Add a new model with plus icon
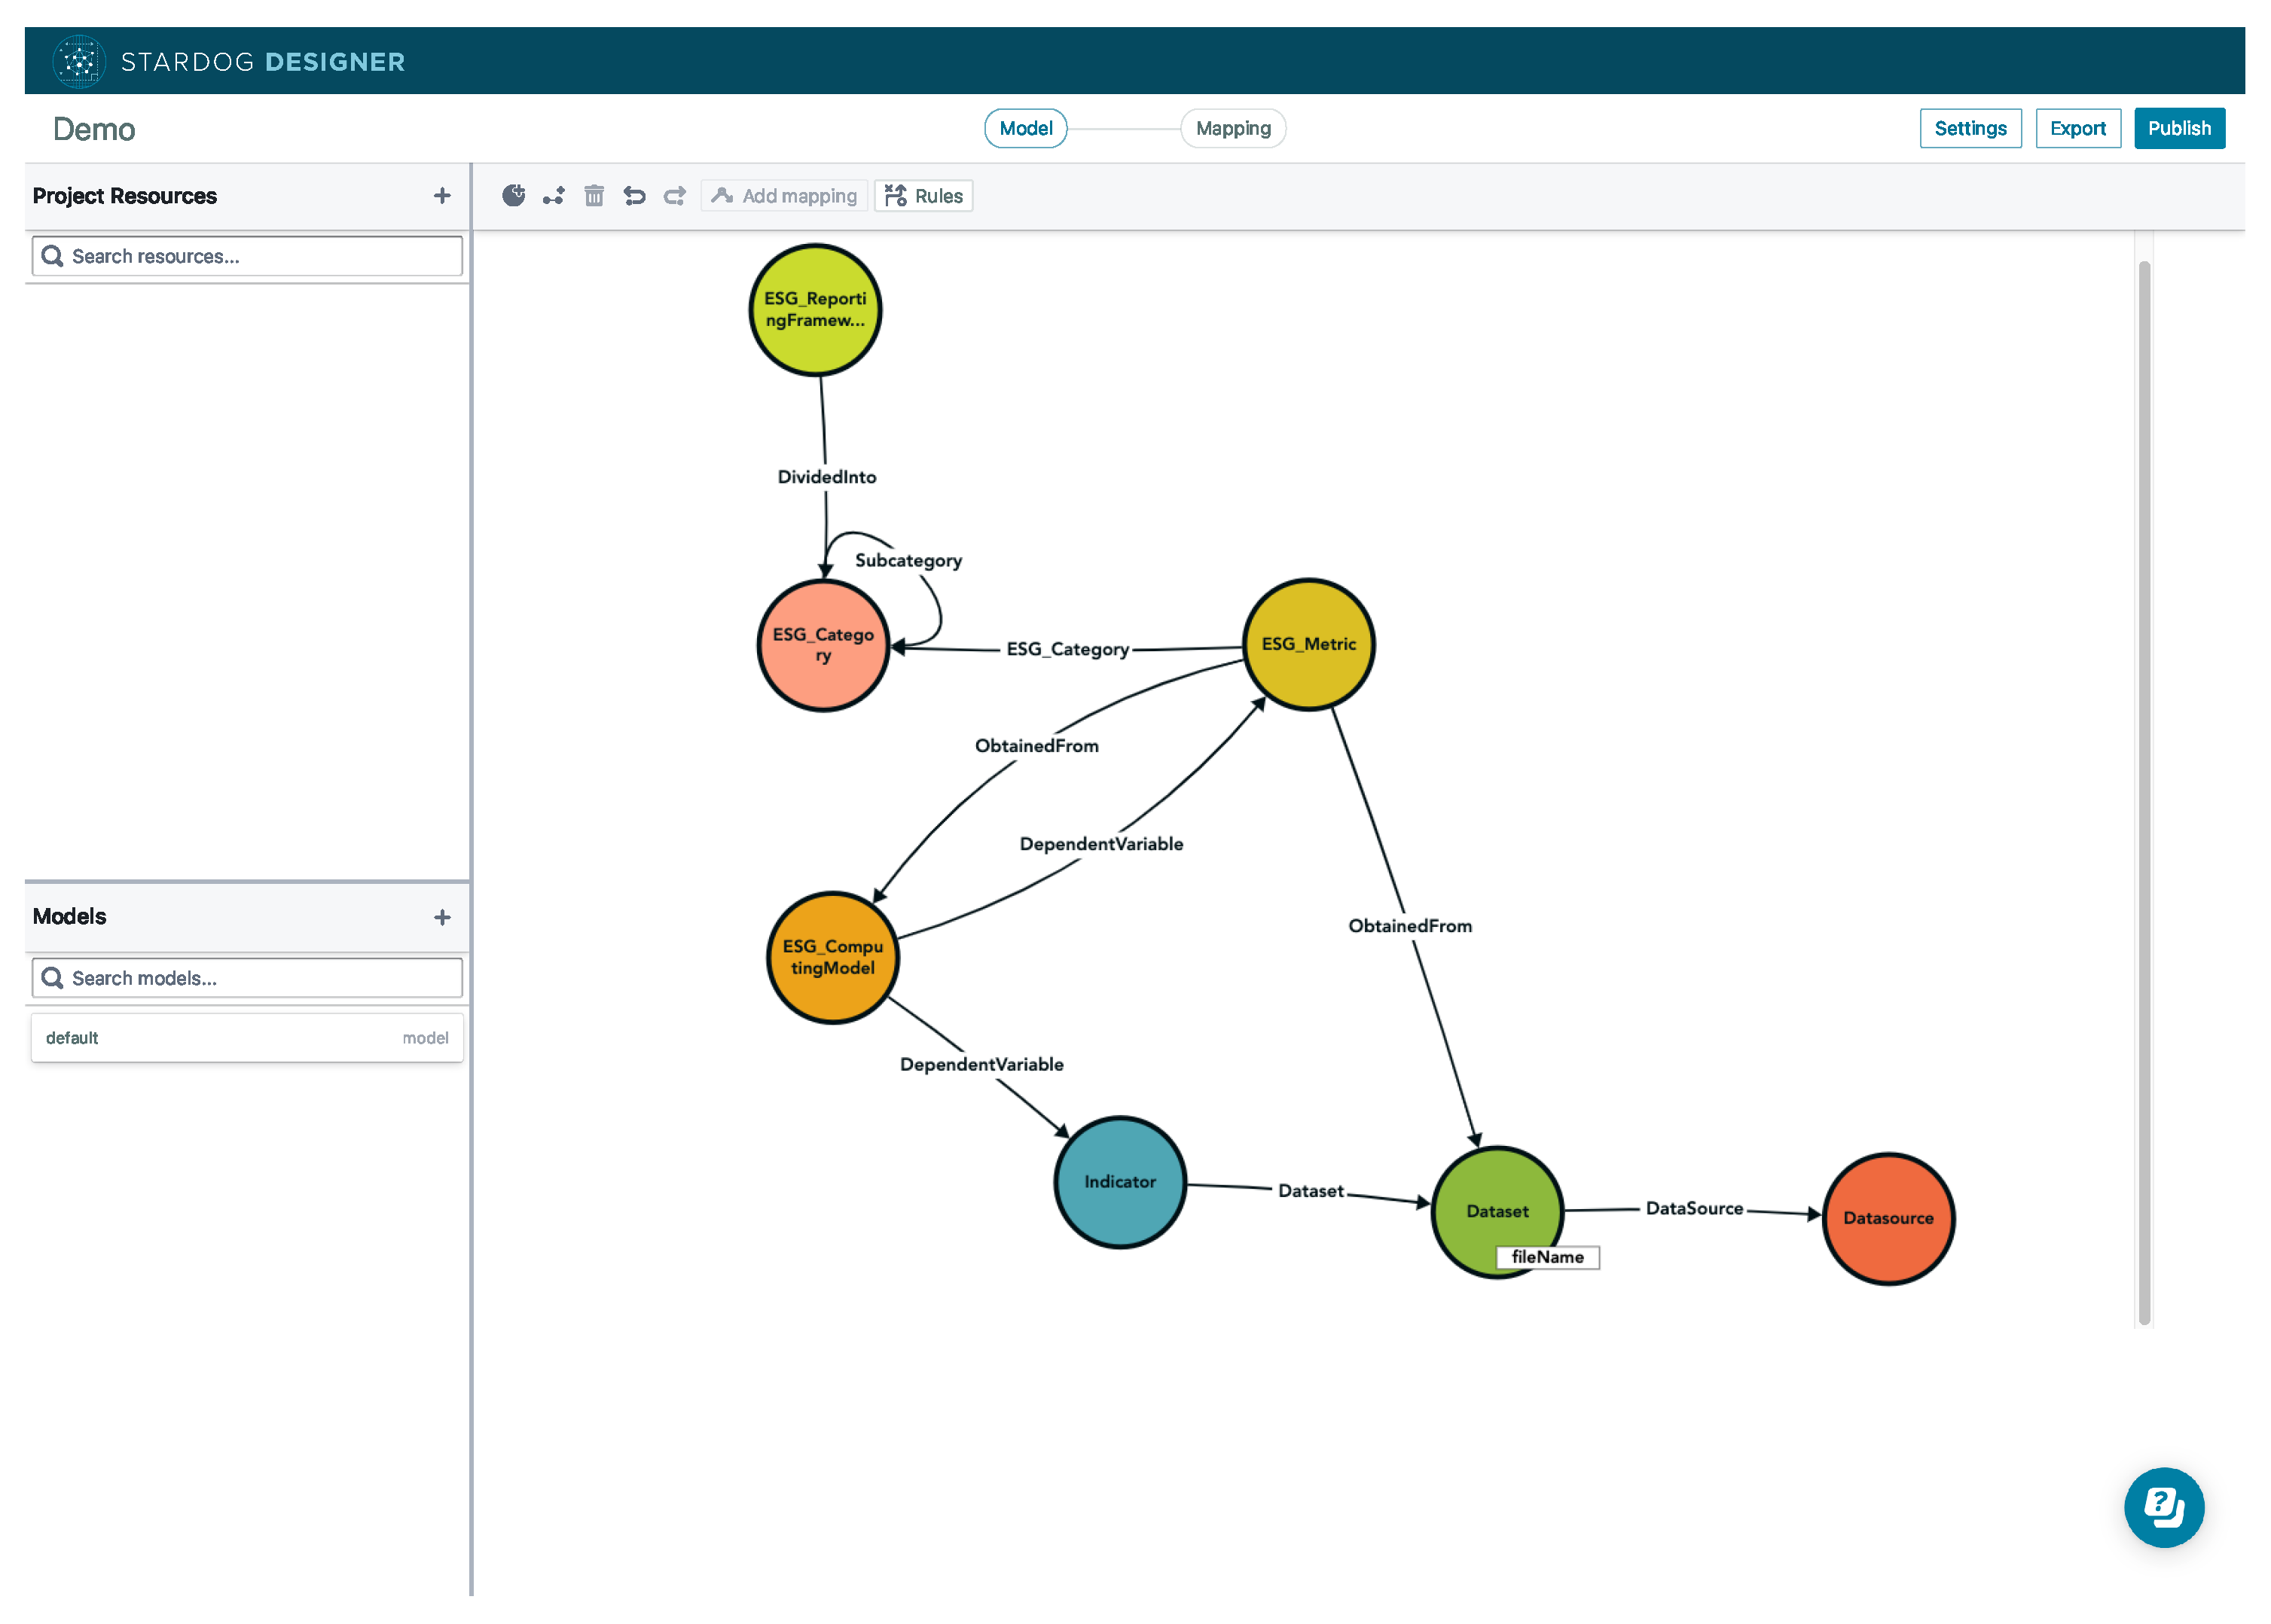Viewport: 2271px width, 1624px height. (442, 917)
